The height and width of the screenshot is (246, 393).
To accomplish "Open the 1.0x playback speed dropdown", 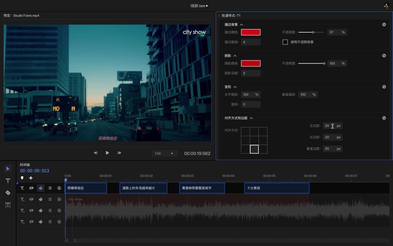I will pyautogui.click(x=164, y=153).
